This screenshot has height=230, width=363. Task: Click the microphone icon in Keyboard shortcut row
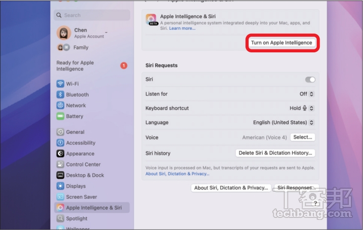click(305, 108)
